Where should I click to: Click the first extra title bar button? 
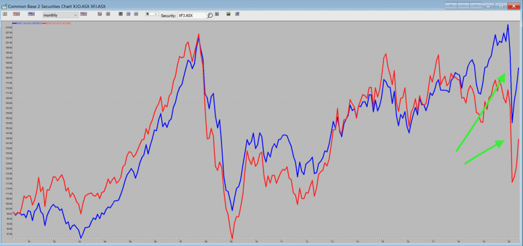[x=451, y=5]
